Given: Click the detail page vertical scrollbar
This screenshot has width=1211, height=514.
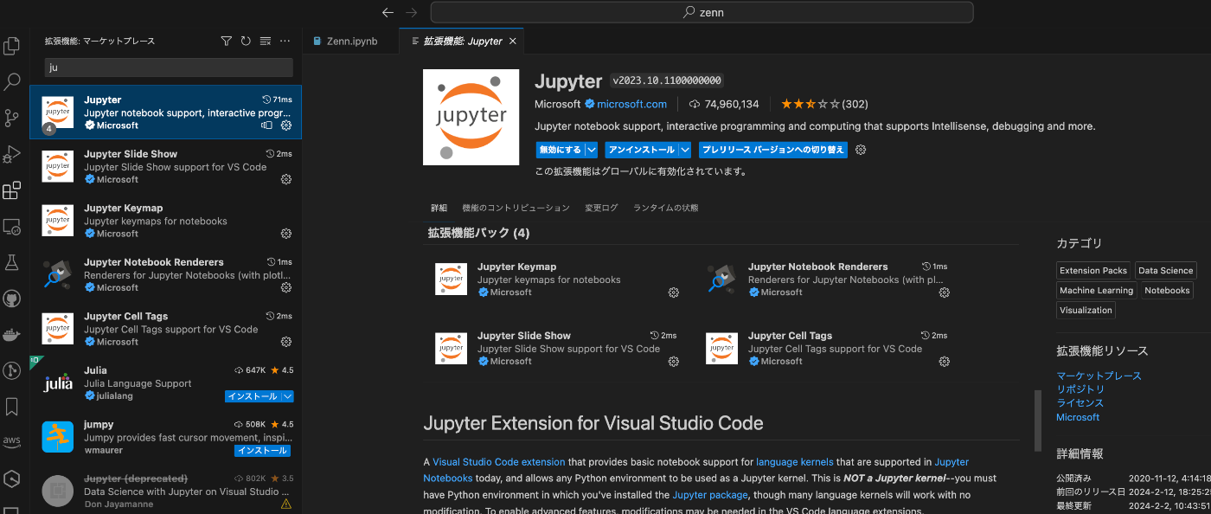Looking at the screenshot, I should [x=1037, y=421].
